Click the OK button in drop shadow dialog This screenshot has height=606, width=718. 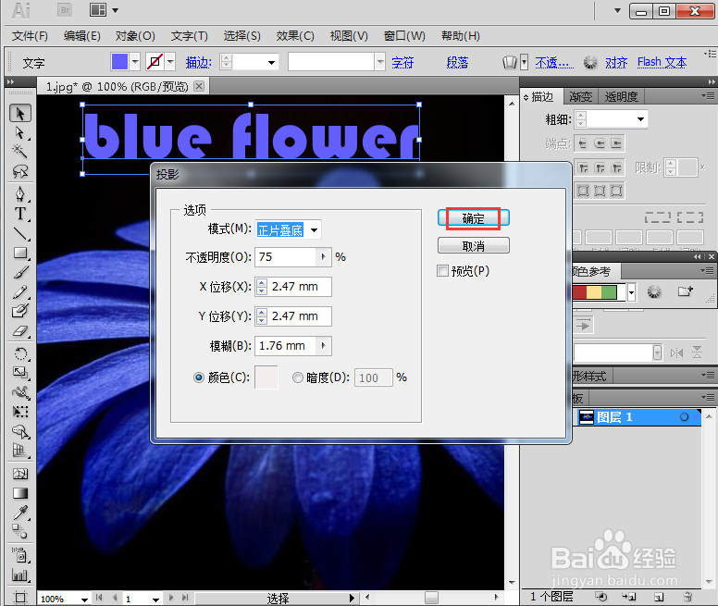point(473,217)
